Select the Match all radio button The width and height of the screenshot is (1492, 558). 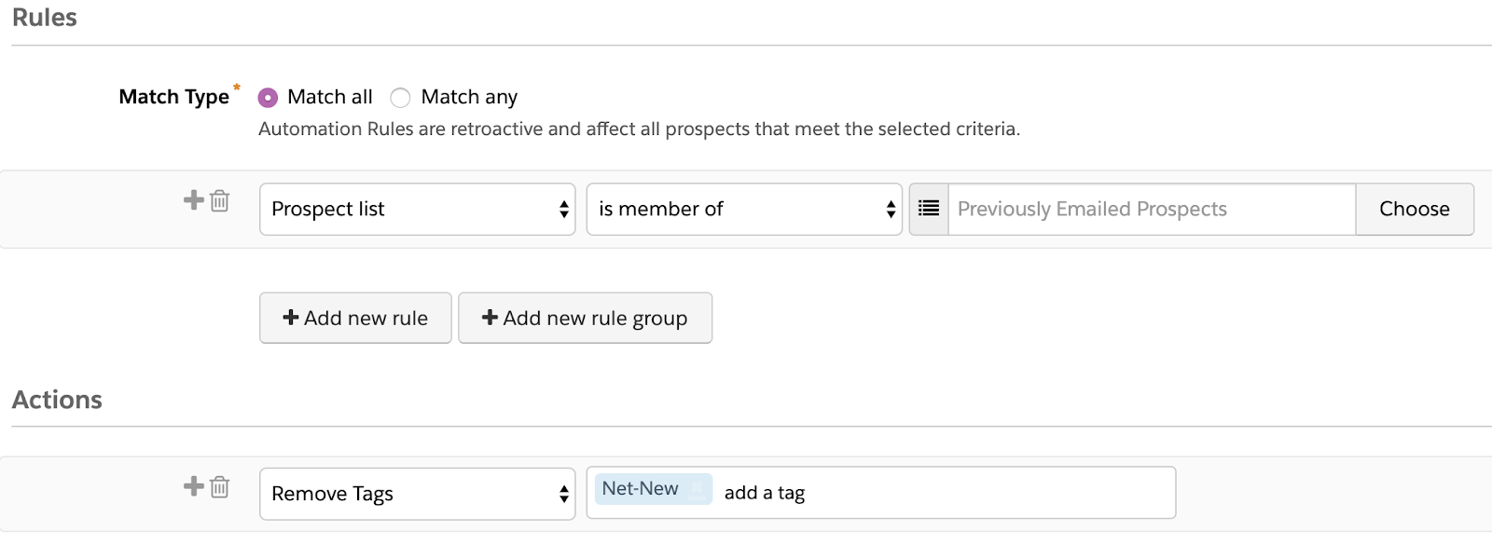tap(268, 98)
